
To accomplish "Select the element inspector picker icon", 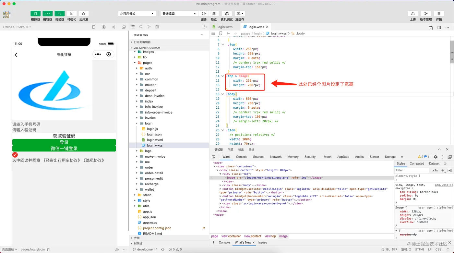I will (214, 157).
